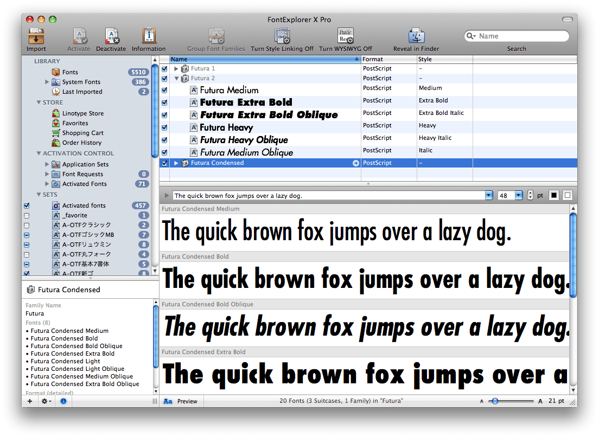Click the Activate toolbar icon
599x437 pixels.
coord(79,36)
